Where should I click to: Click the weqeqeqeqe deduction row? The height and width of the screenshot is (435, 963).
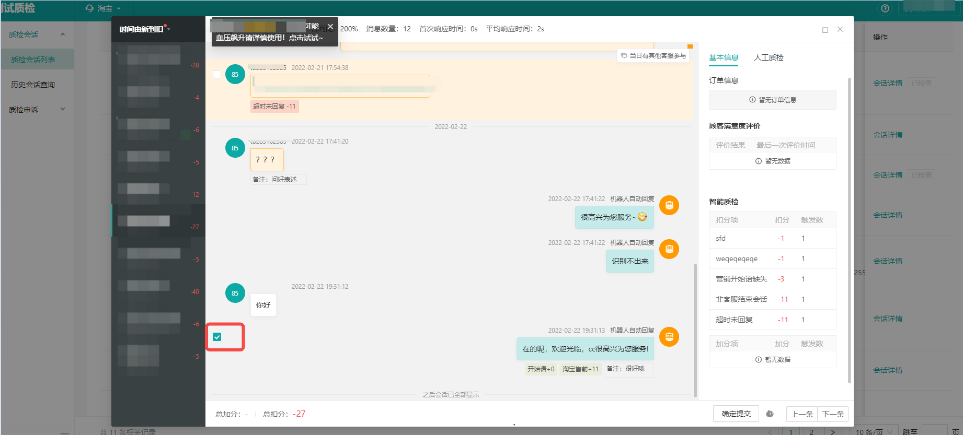(772, 258)
